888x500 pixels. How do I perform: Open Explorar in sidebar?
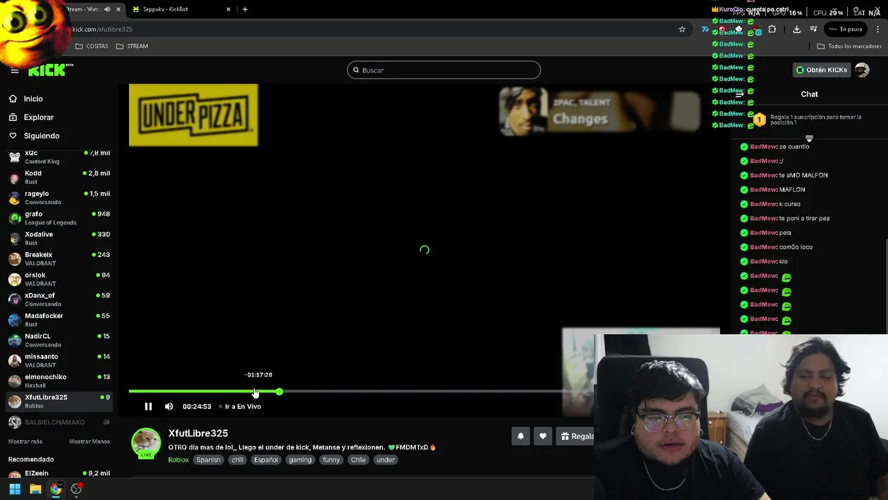38,117
